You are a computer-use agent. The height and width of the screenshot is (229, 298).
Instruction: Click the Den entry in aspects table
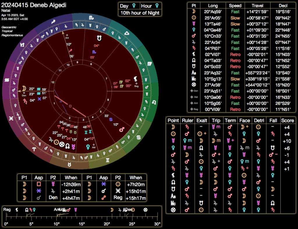[53, 198]
